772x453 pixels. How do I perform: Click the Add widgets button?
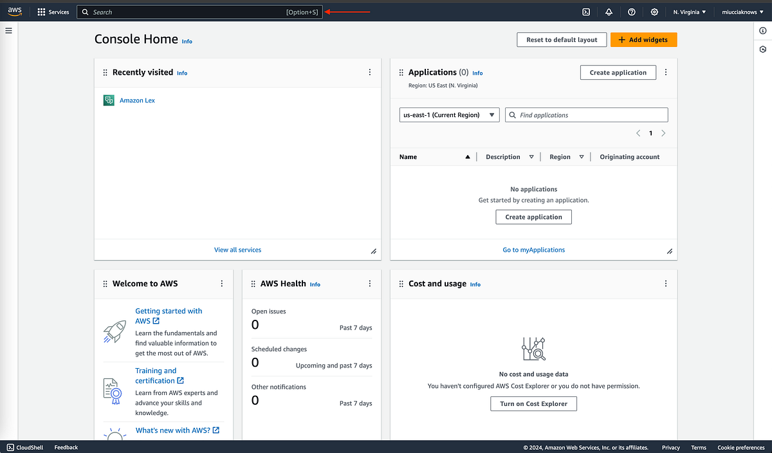643,39
